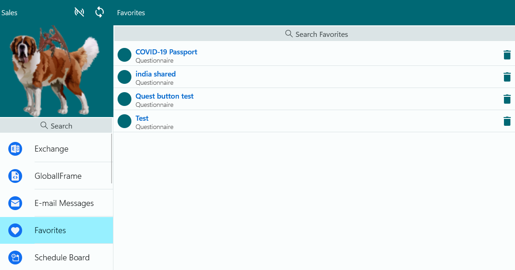Click the offline mode icon in header
This screenshot has height=270, width=515.
point(79,12)
